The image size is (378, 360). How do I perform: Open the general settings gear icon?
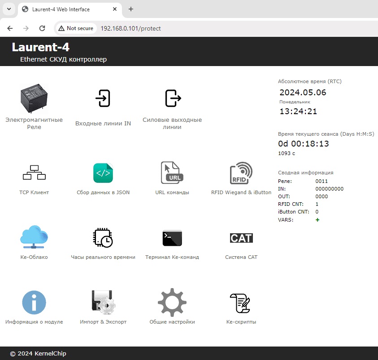pyautogui.click(x=172, y=302)
